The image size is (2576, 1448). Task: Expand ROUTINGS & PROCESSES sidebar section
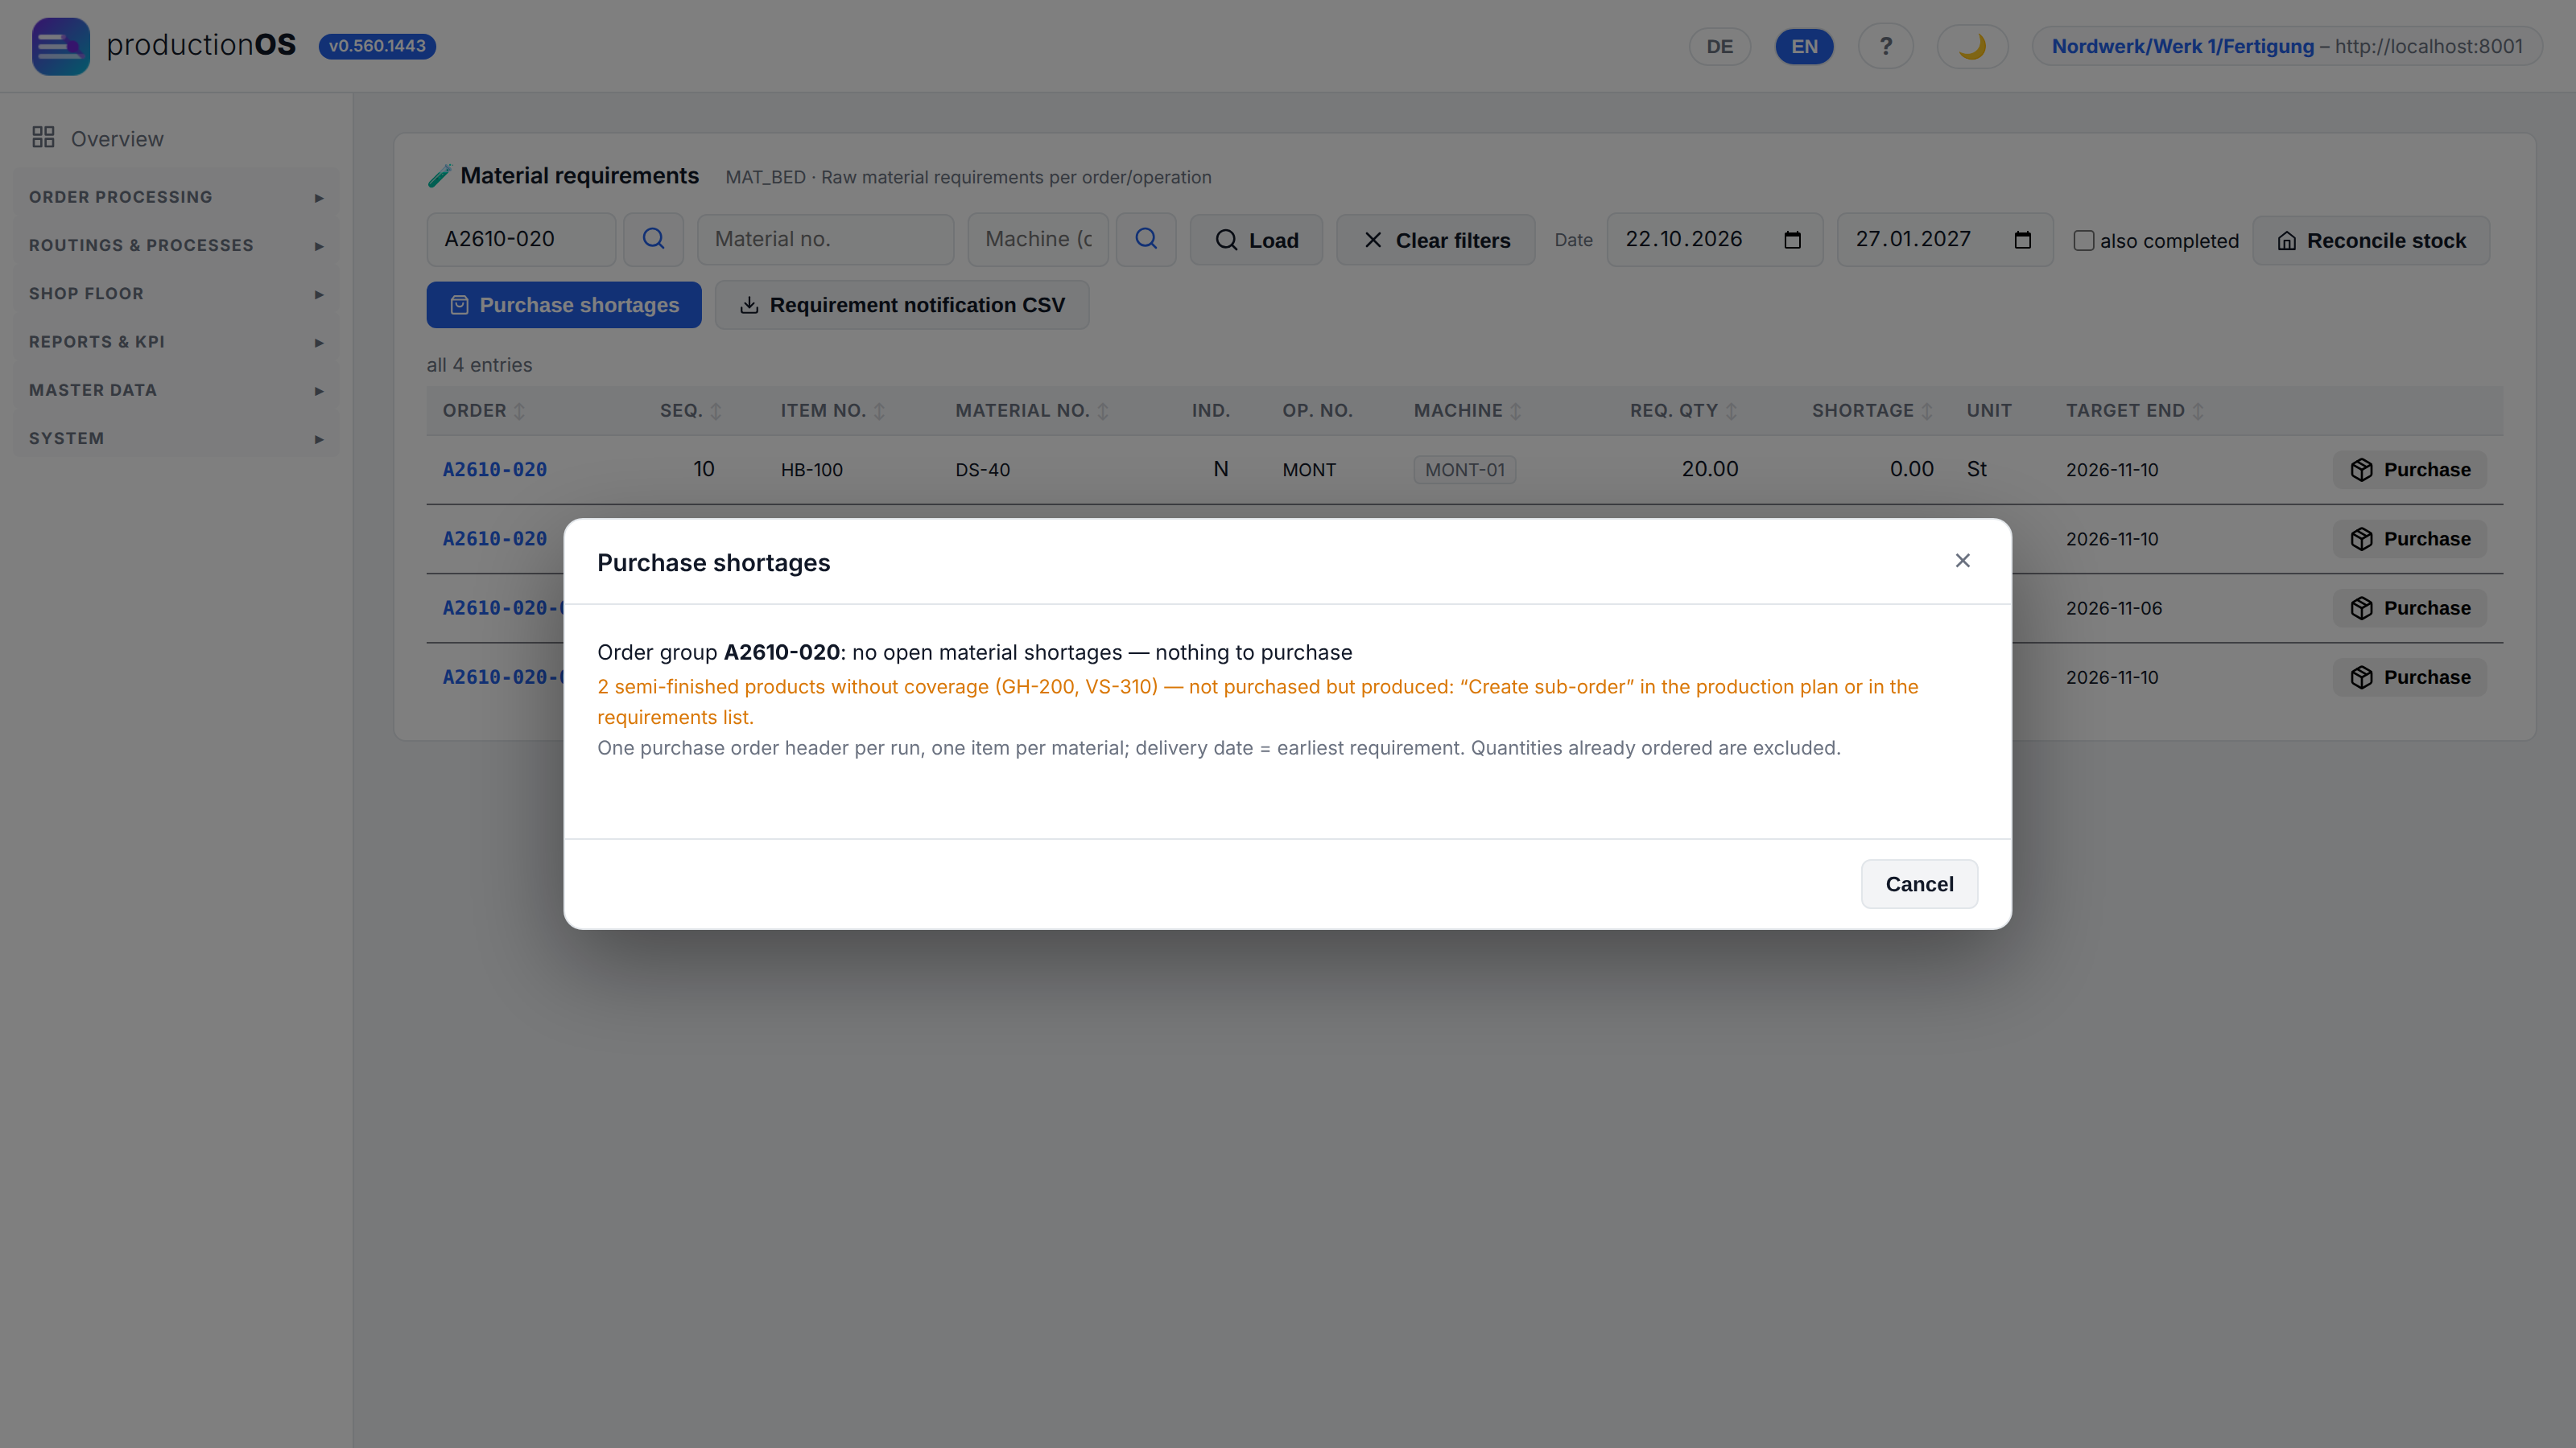click(176, 245)
